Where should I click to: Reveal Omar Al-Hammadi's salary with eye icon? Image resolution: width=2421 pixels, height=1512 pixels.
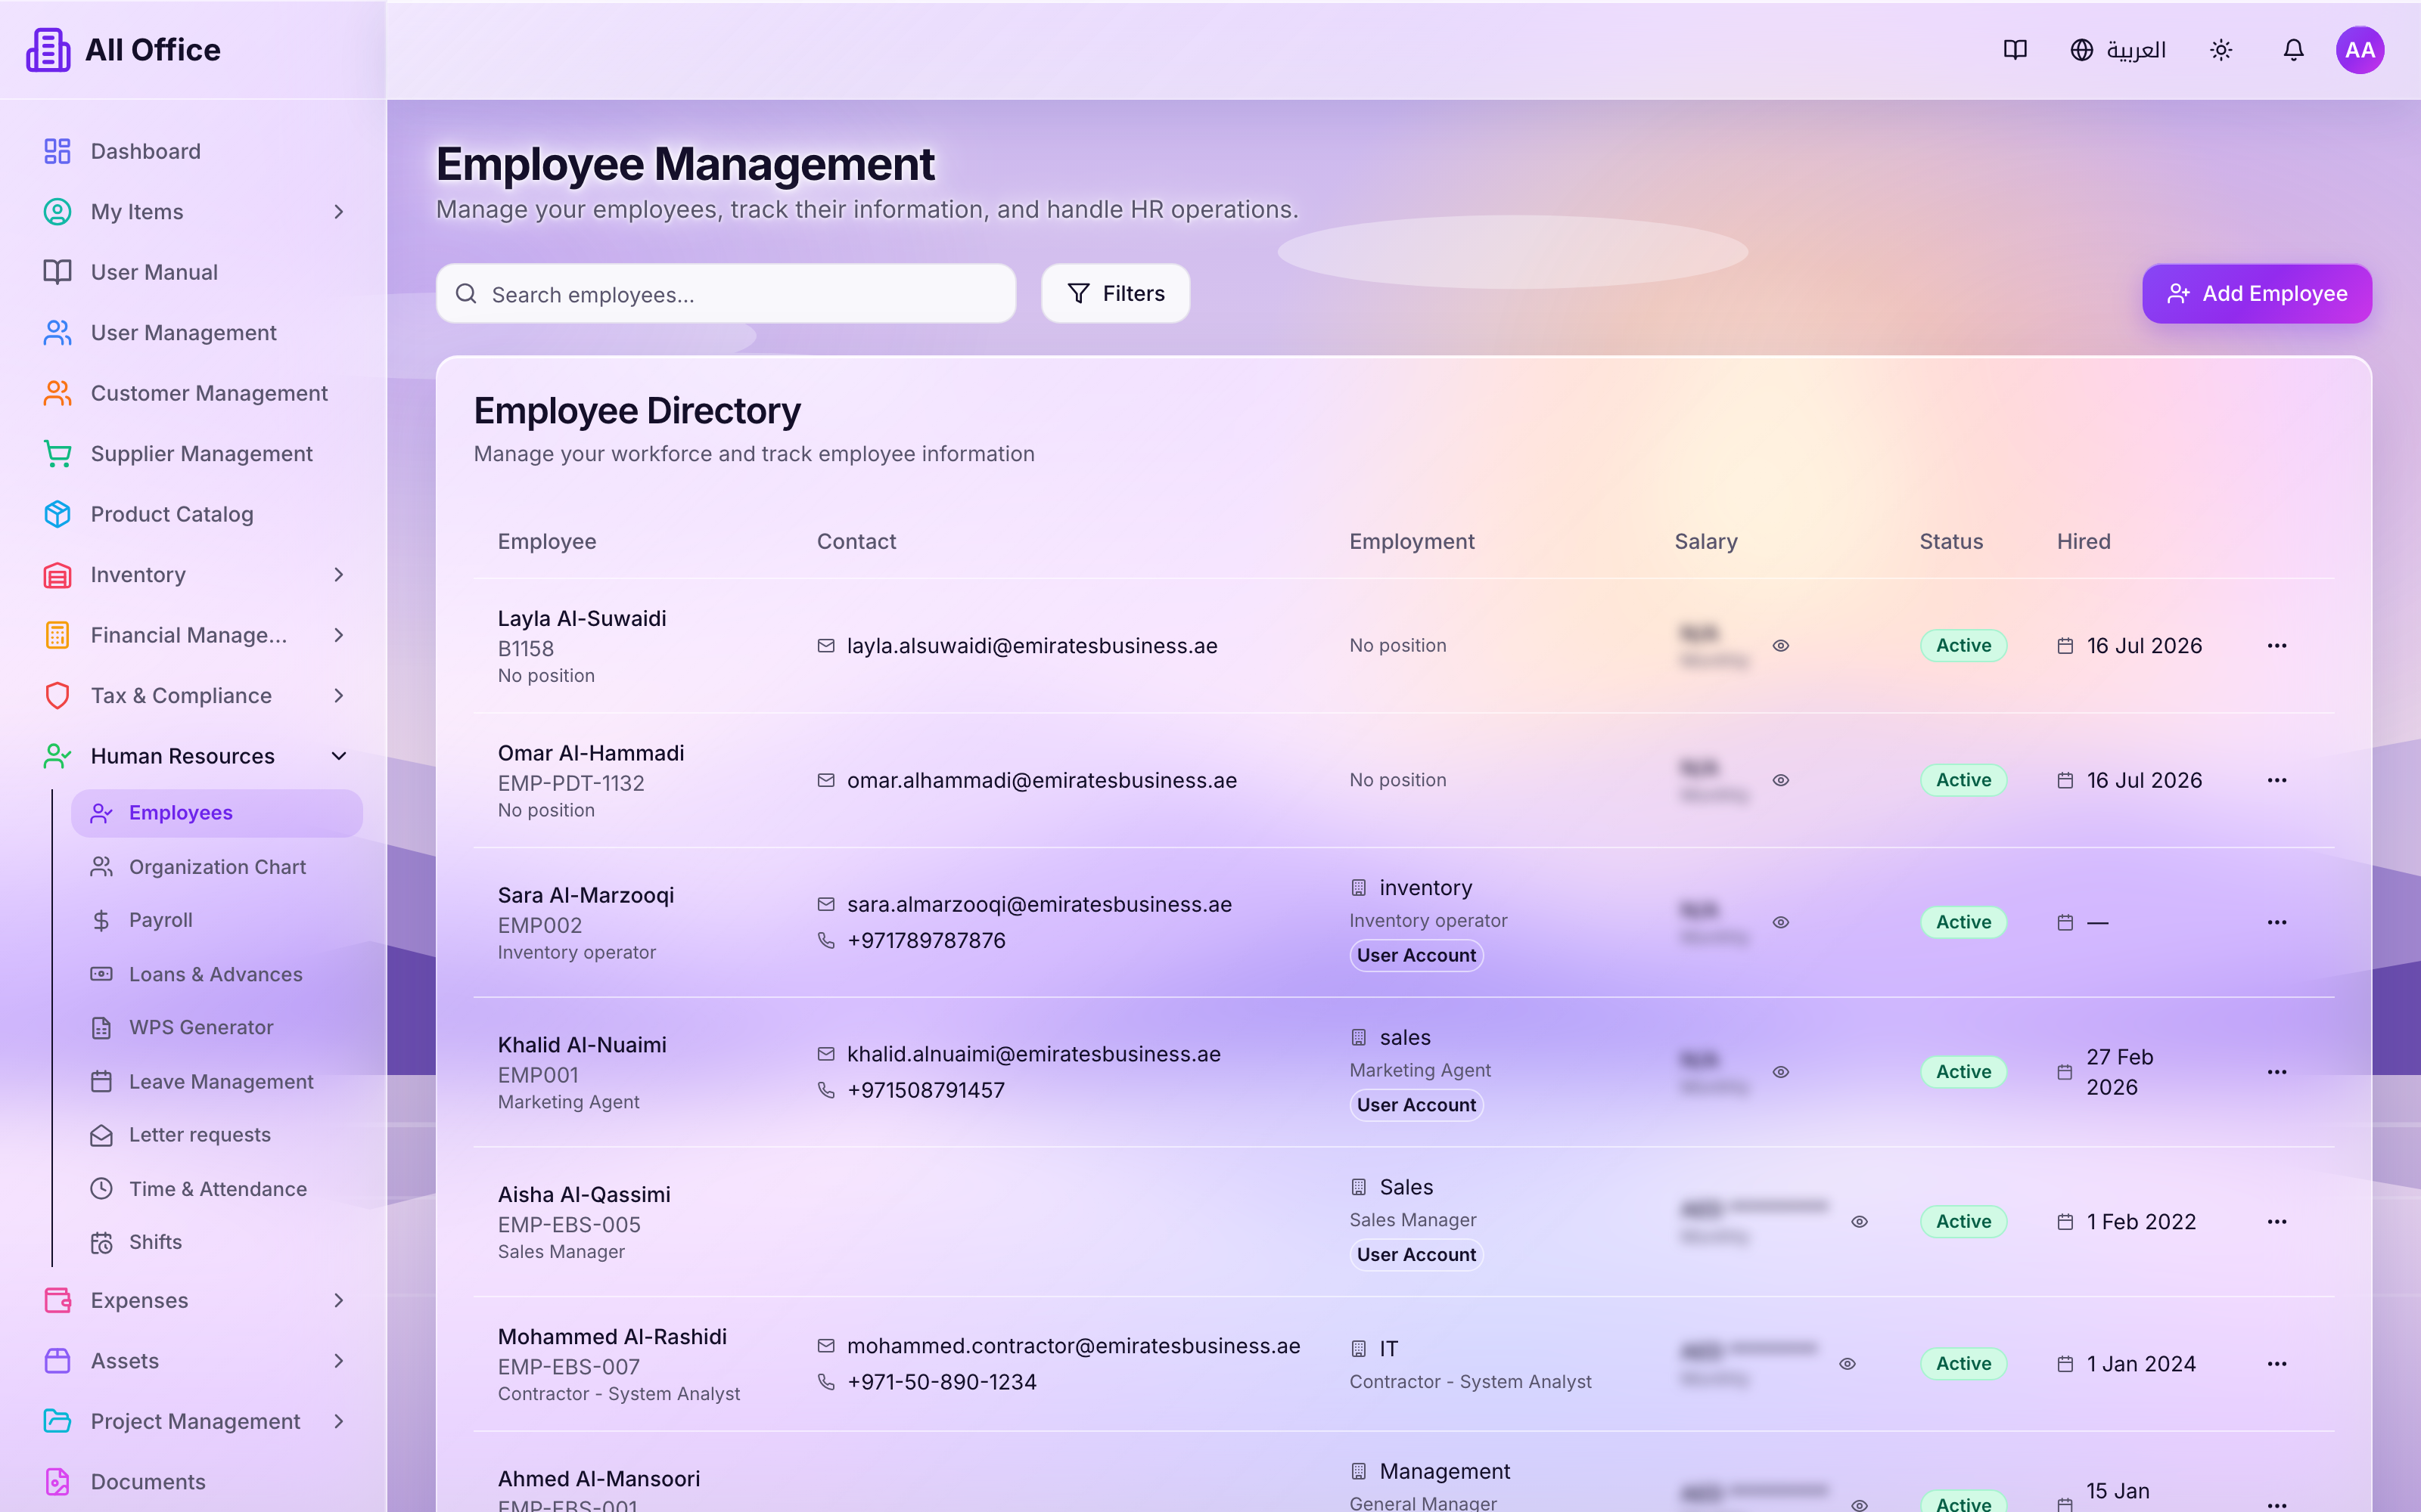click(1781, 780)
